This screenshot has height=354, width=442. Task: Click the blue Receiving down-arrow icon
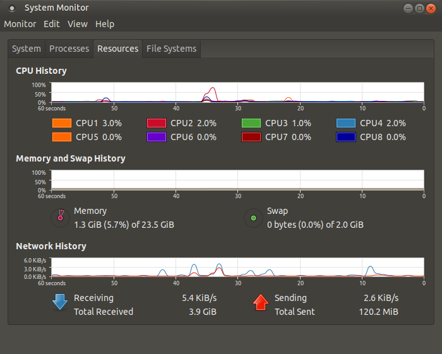60,303
